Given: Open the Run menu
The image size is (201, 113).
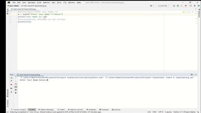Looking at the screenshot, I should 54,3.
